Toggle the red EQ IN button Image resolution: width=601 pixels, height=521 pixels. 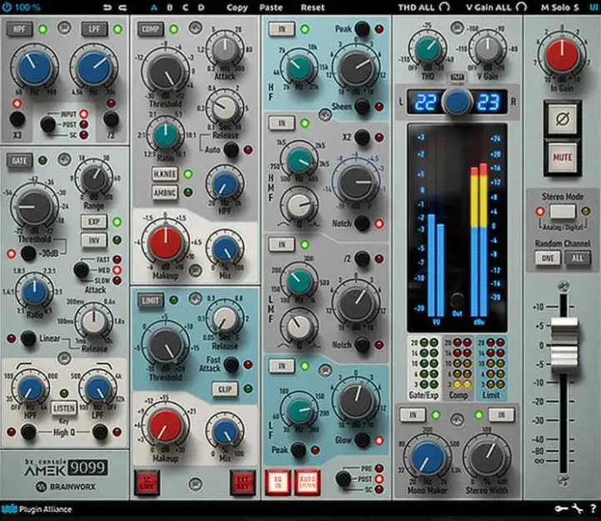click(x=278, y=483)
